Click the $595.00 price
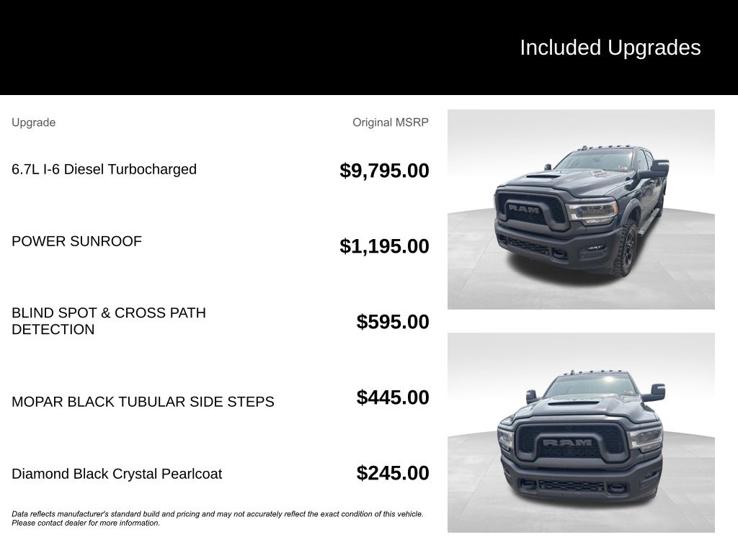Screen dimensions: 738x553 [x=393, y=322]
